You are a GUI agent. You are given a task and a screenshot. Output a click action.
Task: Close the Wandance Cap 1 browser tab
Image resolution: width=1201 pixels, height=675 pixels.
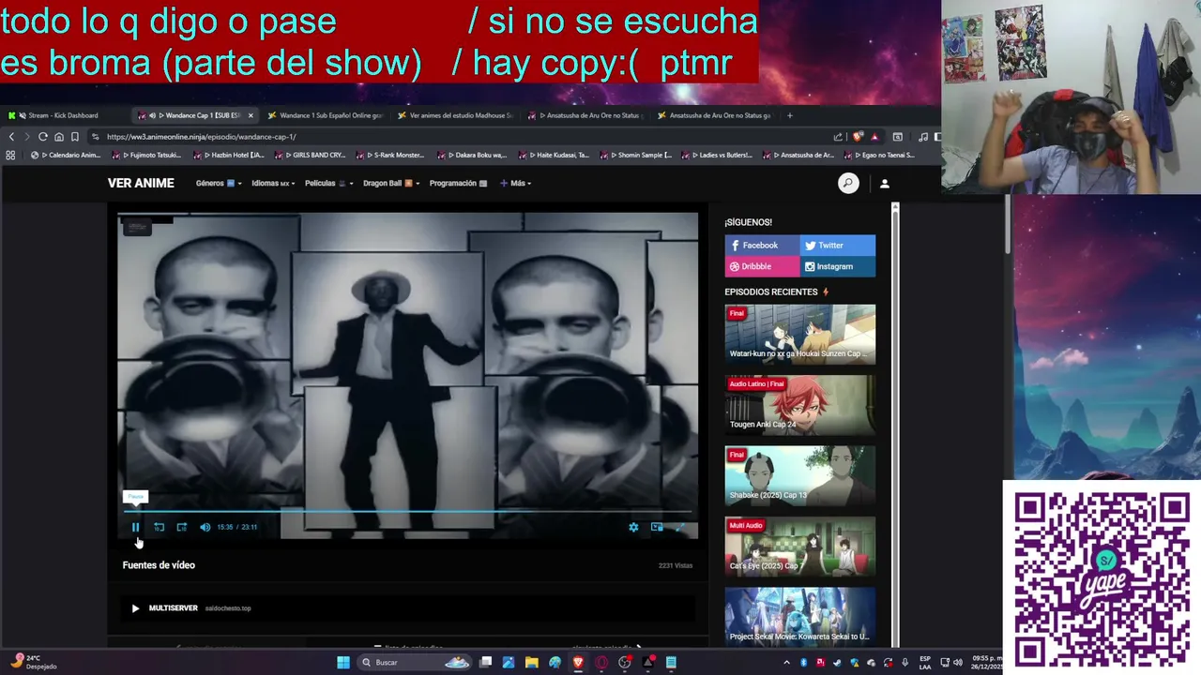[251, 115]
